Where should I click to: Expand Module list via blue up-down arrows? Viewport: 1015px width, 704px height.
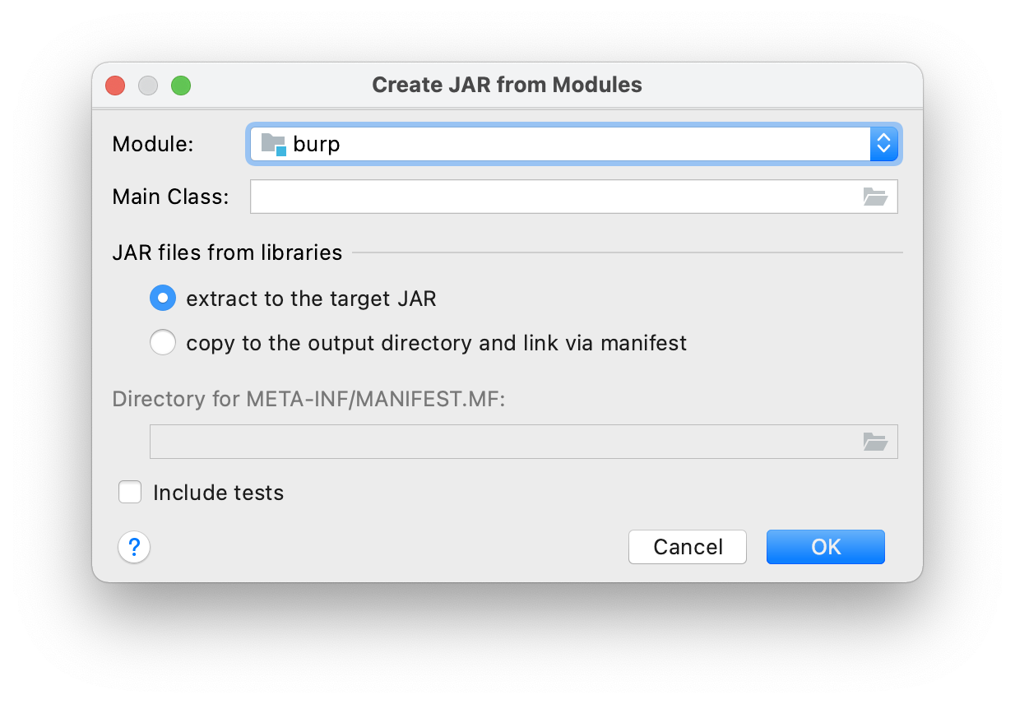tap(883, 144)
